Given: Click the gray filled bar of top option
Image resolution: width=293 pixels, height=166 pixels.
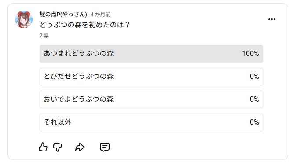Looking at the screenshot, I should [151, 54].
